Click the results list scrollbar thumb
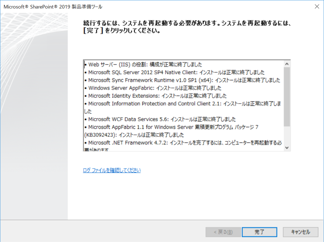 287,97
